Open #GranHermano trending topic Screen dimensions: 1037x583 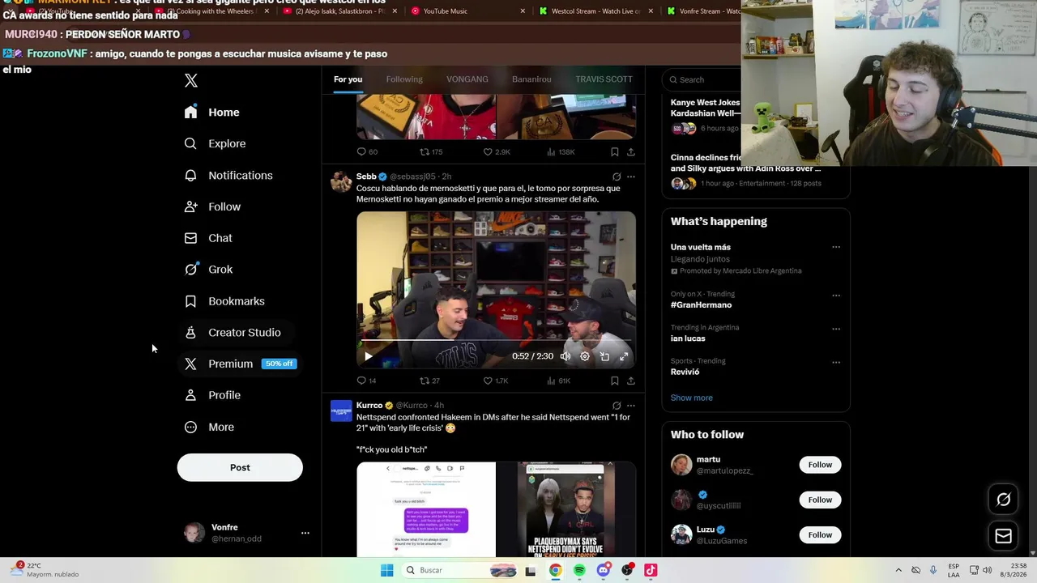701,305
